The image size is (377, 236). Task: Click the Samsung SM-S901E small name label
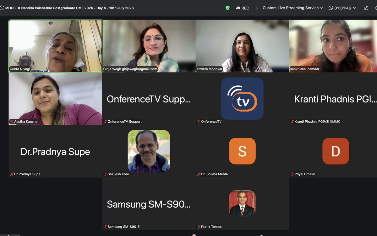click(123, 227)
